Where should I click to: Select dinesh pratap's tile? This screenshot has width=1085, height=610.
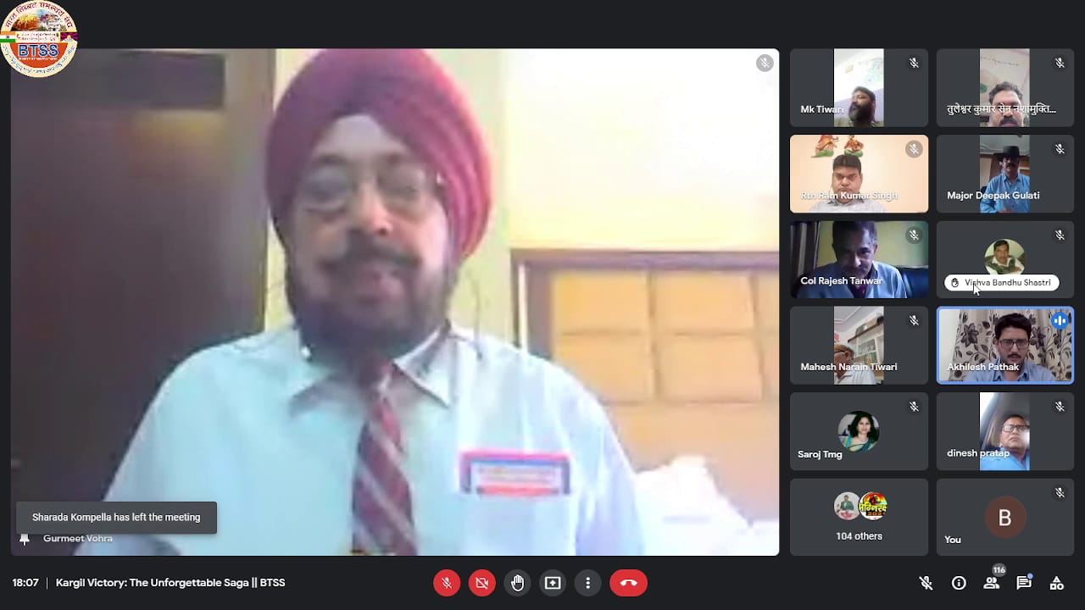pos(1004,431)
